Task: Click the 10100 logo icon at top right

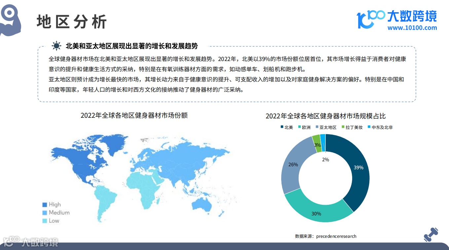Action: 370,19
